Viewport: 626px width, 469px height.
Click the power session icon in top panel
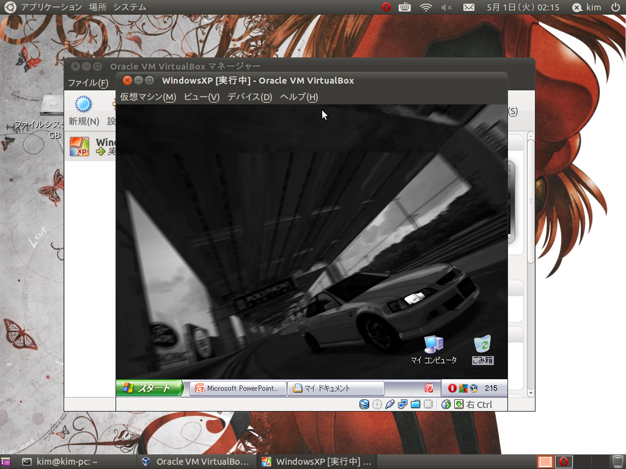tap(616, 7)
